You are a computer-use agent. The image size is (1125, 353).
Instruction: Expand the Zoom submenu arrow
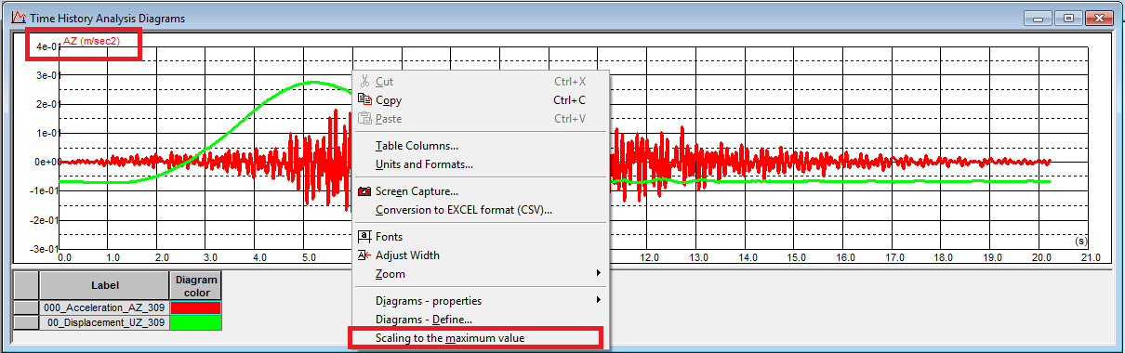pos(599,274)
